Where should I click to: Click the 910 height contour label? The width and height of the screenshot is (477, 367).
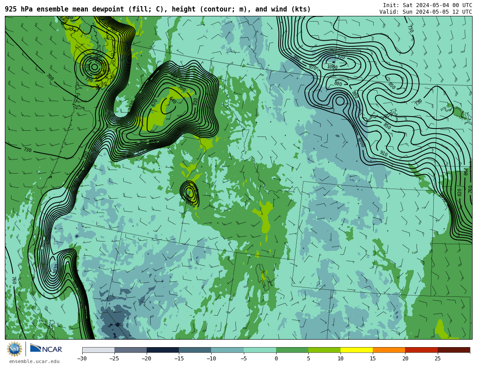click(x=384, y=154)
